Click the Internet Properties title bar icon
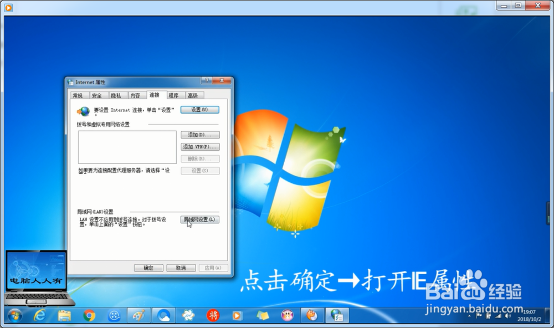This screenshot has width=554, height=328. click(x=70, y=82)
